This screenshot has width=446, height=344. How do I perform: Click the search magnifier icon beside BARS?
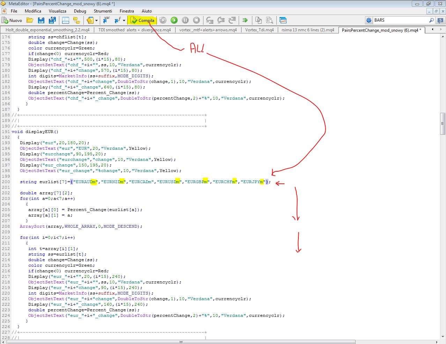pyautogui.click(x=431, y=20)
